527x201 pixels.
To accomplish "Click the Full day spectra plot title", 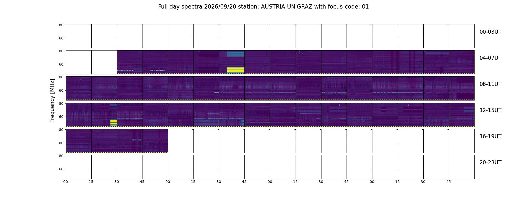I will [263, 7].
